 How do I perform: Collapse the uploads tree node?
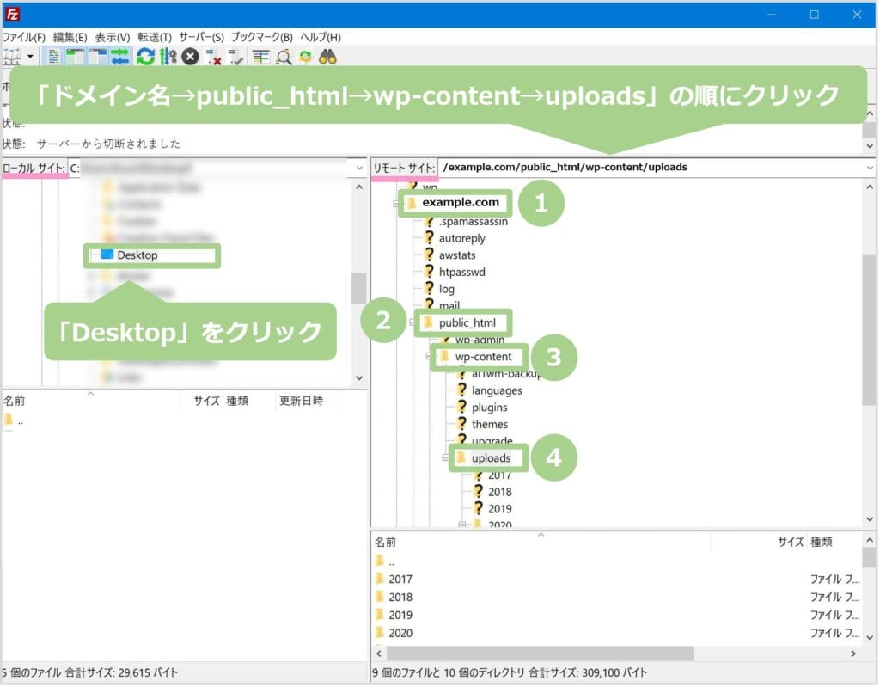pyautogui.click(x=445, y=458)
